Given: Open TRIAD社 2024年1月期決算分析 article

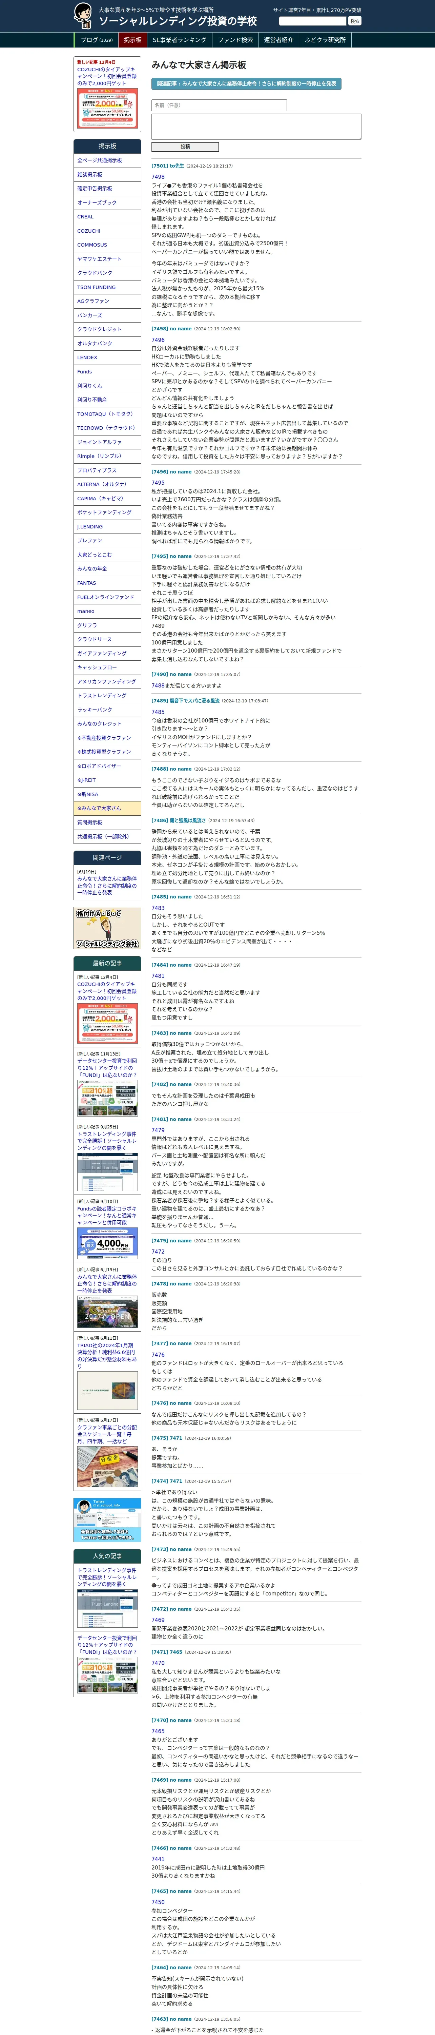Looking at the screenshot, I should click(107, 1356).
